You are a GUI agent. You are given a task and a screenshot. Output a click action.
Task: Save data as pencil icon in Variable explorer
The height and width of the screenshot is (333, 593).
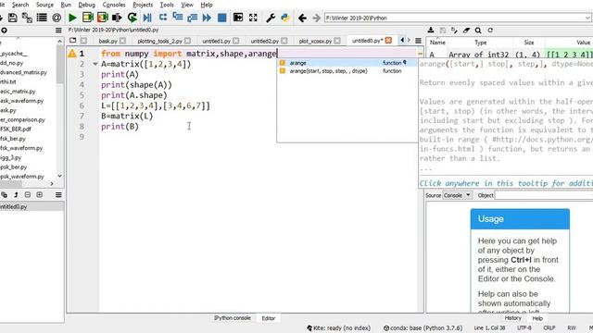tap(454, 31)
